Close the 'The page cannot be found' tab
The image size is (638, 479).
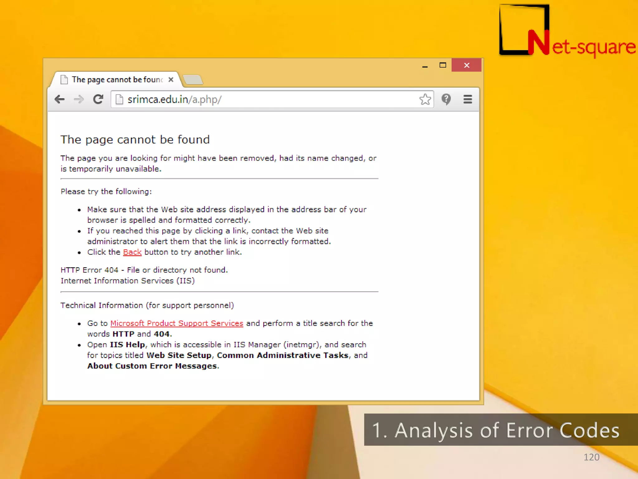[171, 80]
